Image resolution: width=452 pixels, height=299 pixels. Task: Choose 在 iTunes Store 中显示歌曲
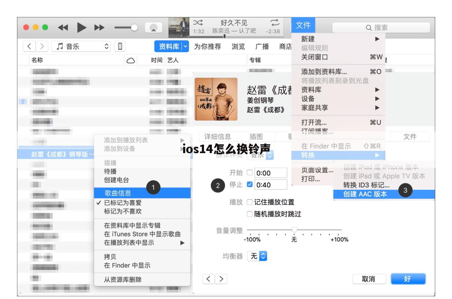(x=142, y=234)
